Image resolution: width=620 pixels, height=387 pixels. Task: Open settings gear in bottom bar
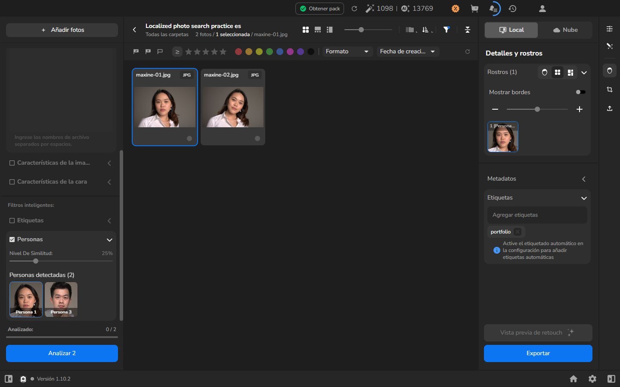pos(592,379)
